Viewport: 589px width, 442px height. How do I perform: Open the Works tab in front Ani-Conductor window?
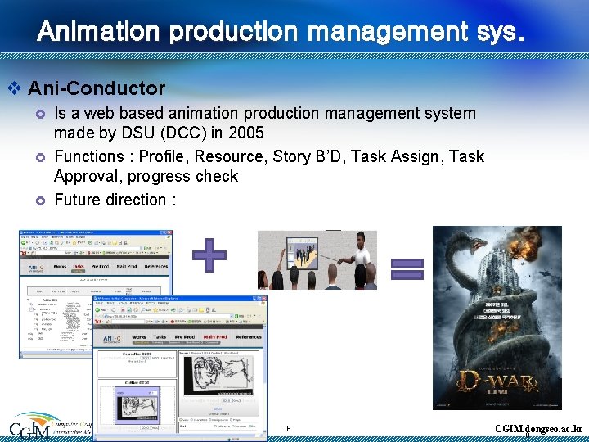[x=139, y=336]
